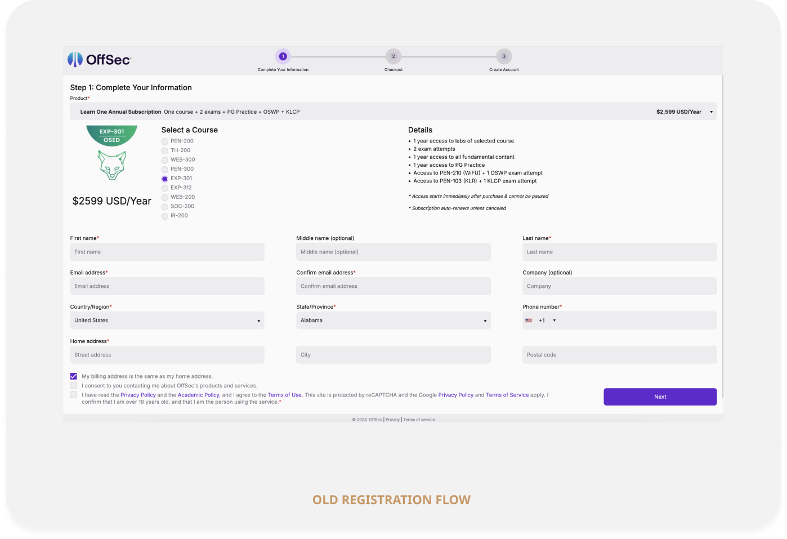Click the page's vertical scrollbar
The image size is (787, 539).
[x=722, y=237]
